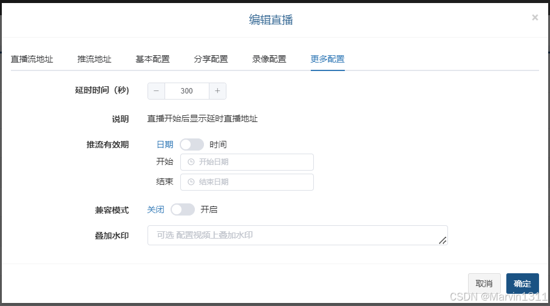Open the 结束日期 picker field
This screenshot has width=550, height=306.
pyautogui.click(x=247, y=182)
